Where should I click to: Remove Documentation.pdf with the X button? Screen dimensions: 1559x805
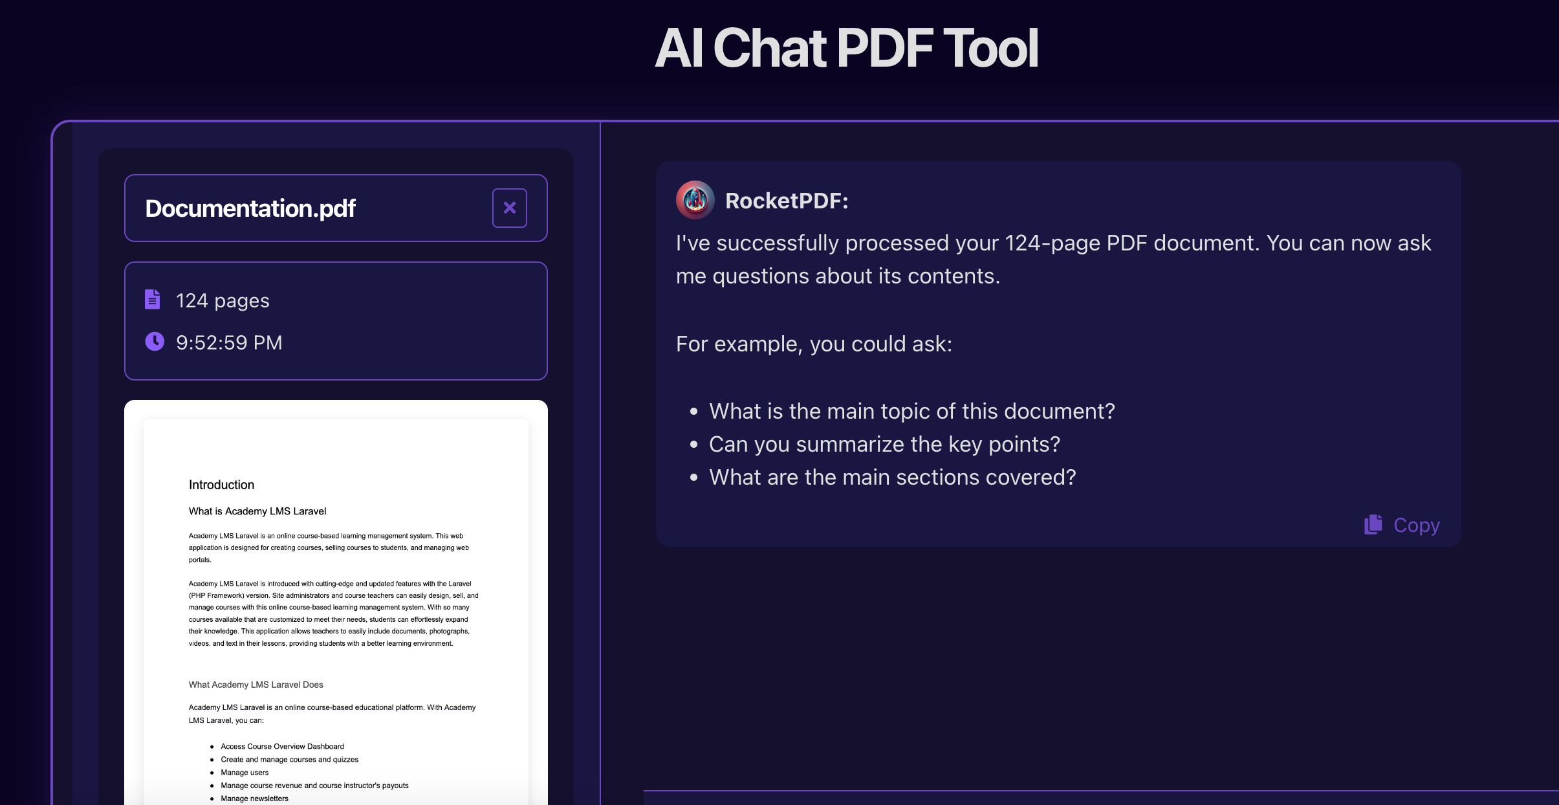[509, 208]
